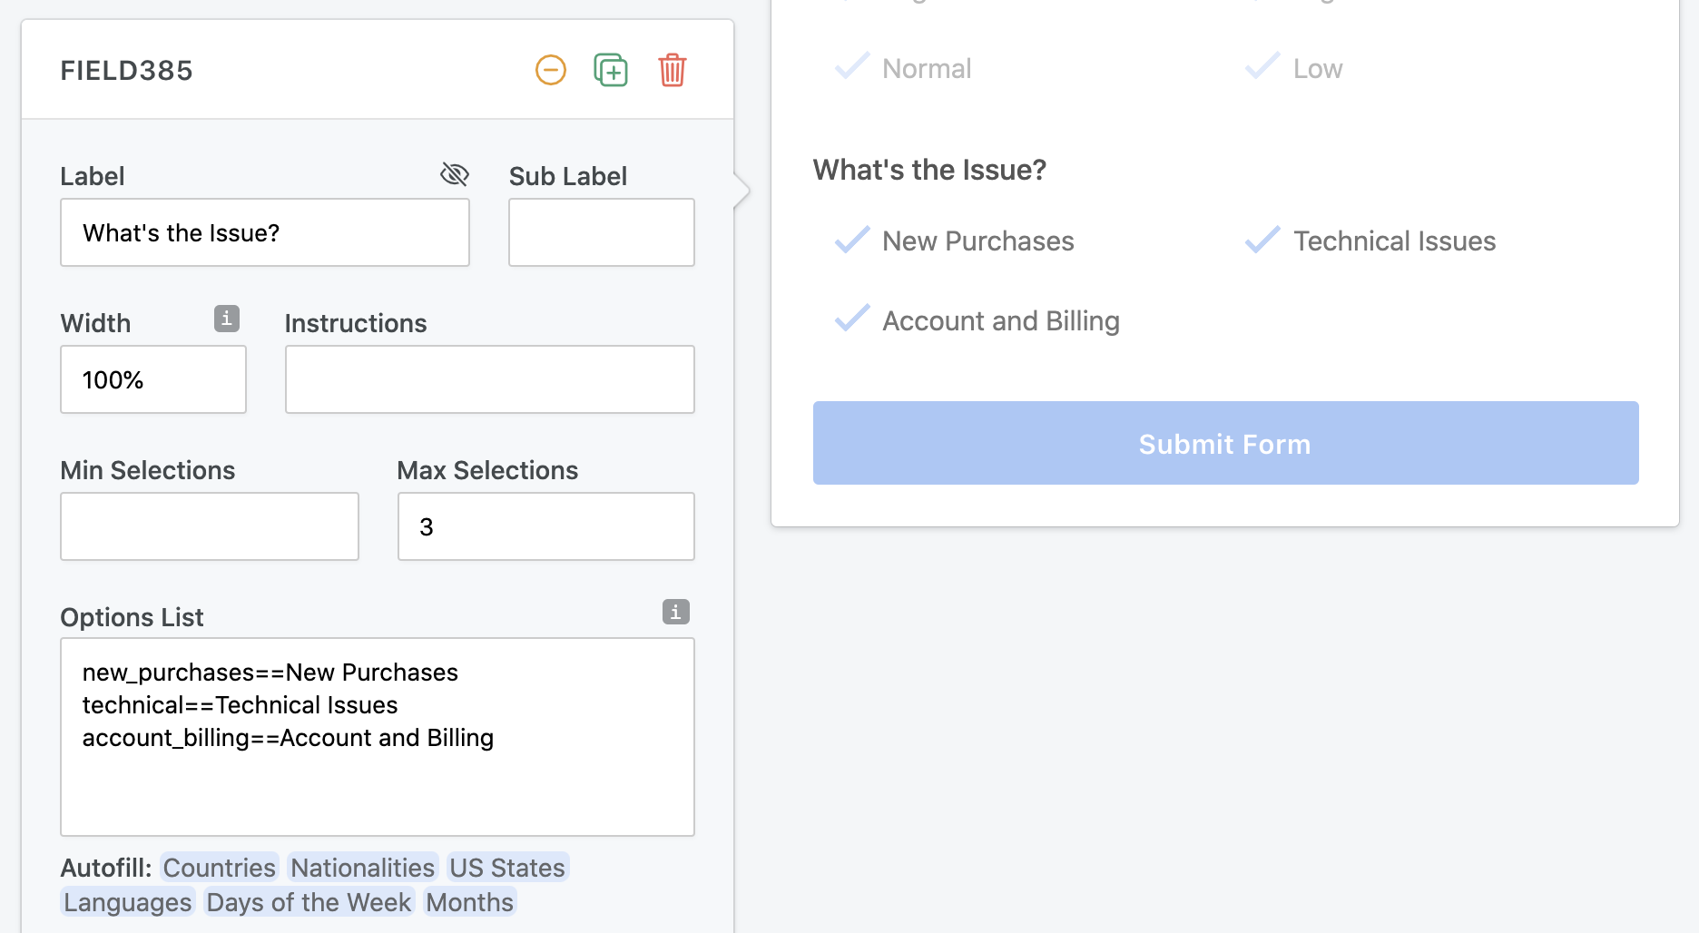
Task: Autofill options with US States
Action: coord(507,868)
